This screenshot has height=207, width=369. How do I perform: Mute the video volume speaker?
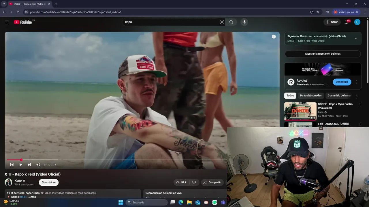tap(38, 165)
